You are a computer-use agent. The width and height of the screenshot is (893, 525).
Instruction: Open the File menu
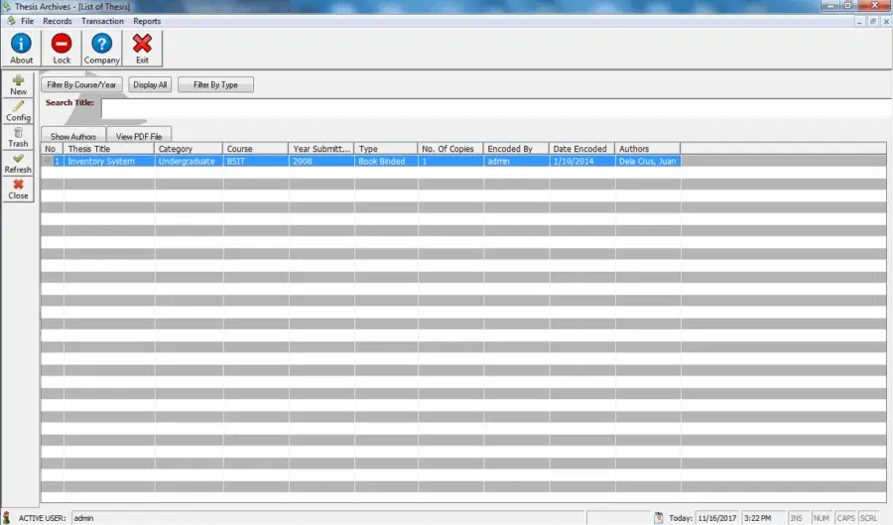click(28, 21)
